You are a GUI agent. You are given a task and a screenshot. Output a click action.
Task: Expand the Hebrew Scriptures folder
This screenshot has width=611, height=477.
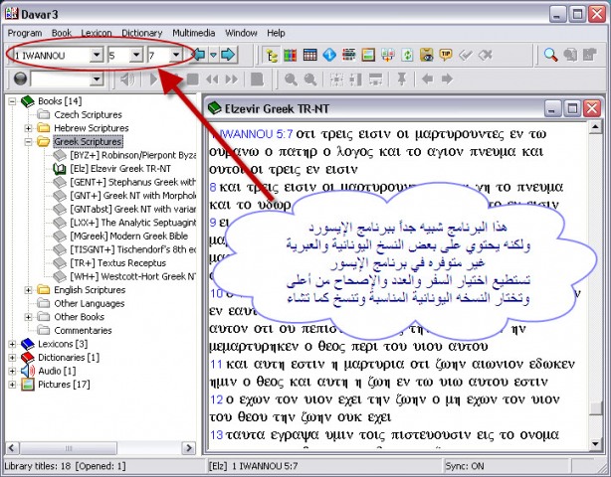point(29,128)
